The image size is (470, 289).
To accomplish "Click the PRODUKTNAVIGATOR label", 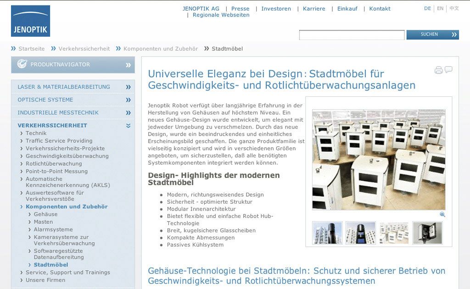I will (60, 64).
